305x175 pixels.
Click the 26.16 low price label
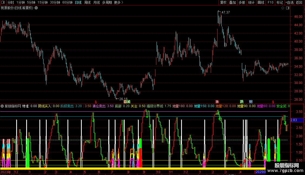pyautogui.click(x=123, y=99)
